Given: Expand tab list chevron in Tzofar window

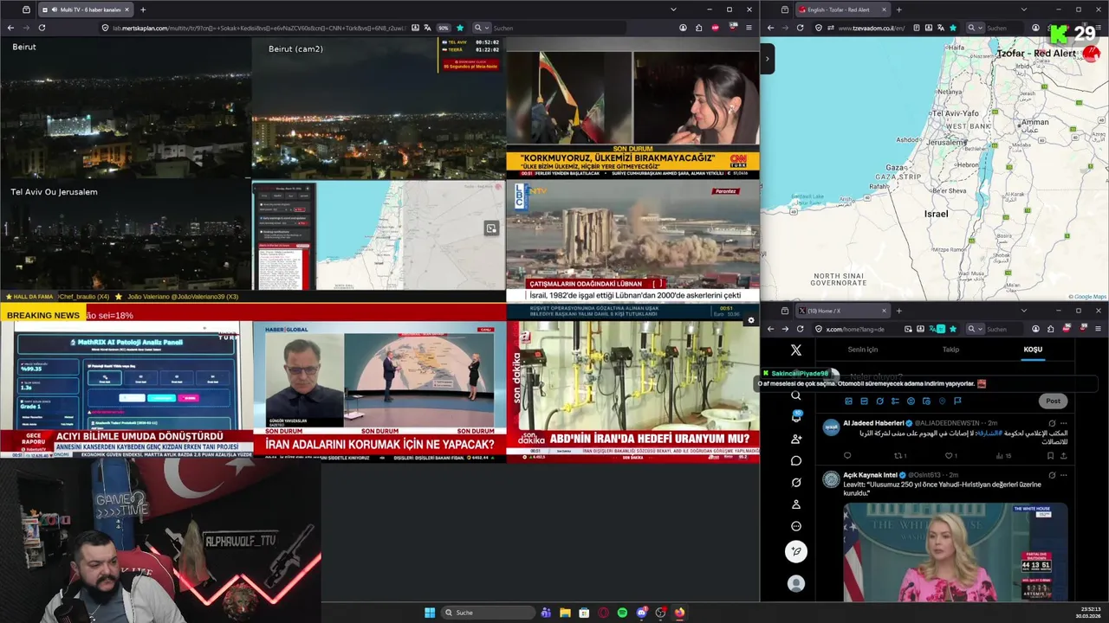Looking at the screenshot, I should [1023, 10].
